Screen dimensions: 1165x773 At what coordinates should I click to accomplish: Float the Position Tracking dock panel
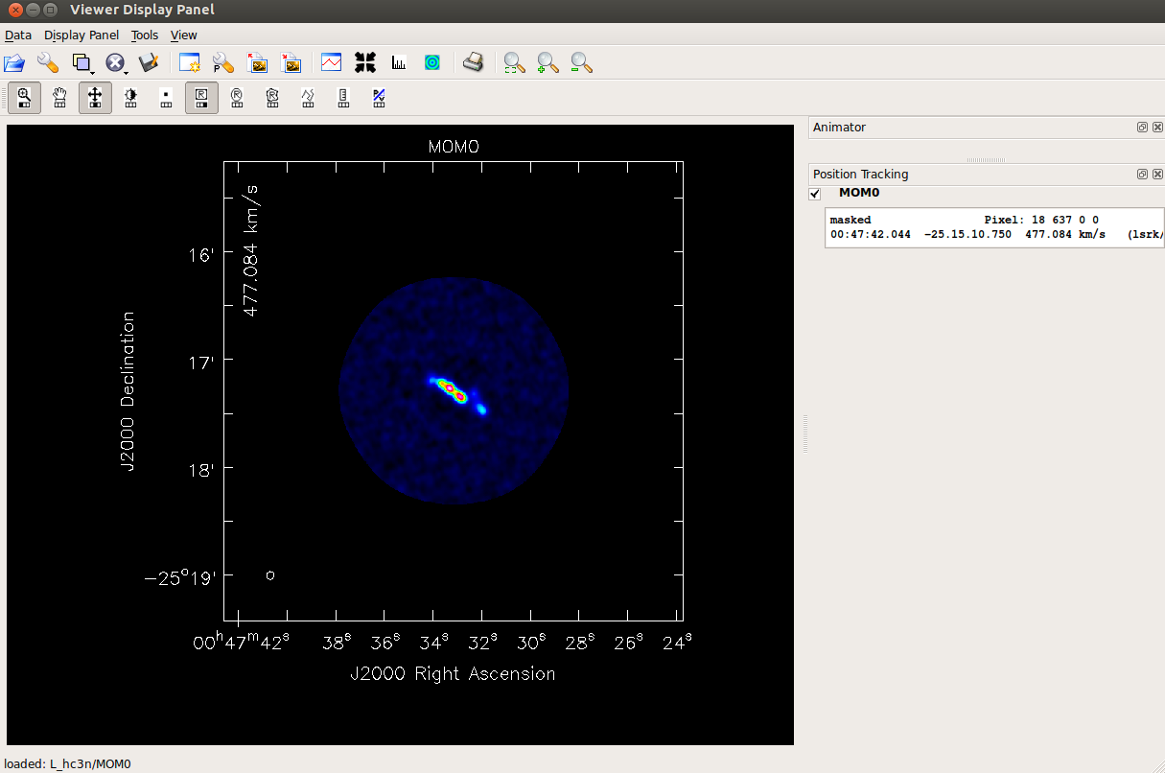coord(1142,174)
